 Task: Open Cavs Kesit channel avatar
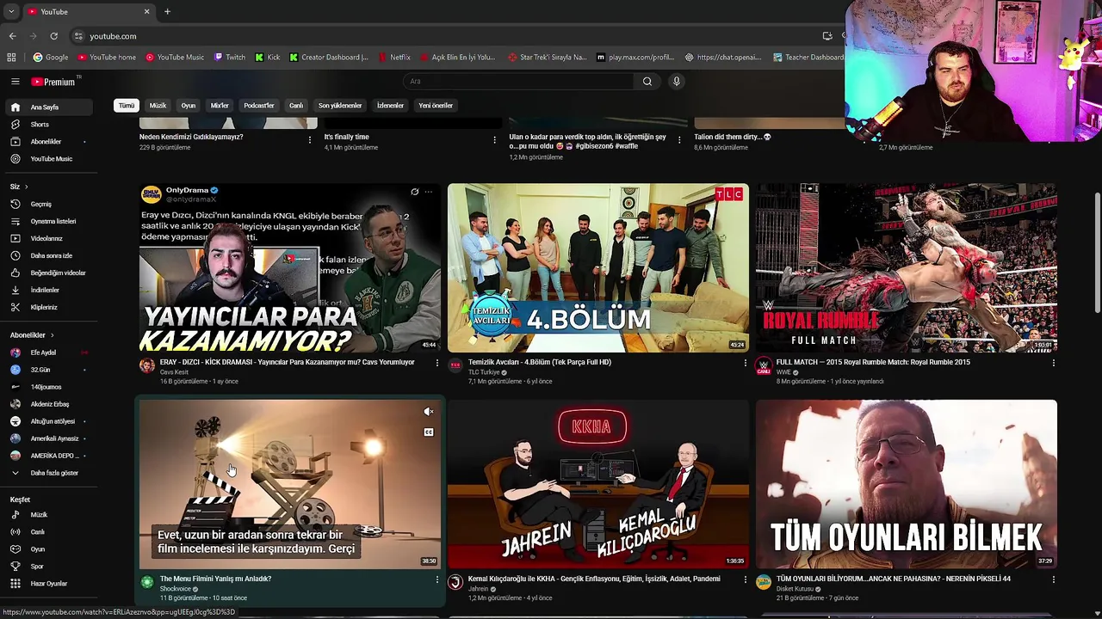[x=147, y=366]
